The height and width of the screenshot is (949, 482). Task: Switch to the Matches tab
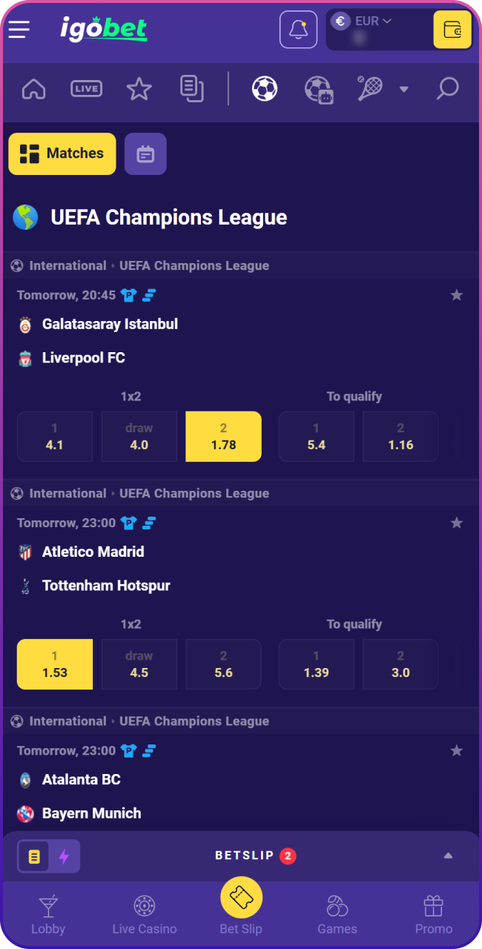(x=62, y=153)
